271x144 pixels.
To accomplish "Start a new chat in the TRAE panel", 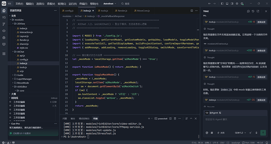I will pos(248,11).
